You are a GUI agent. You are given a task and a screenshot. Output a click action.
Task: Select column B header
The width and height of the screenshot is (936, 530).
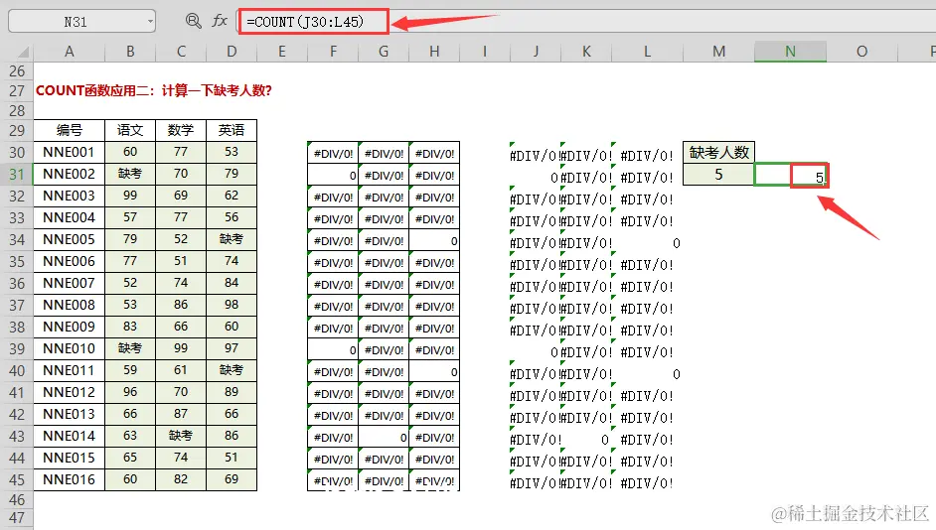coord(130,52)
